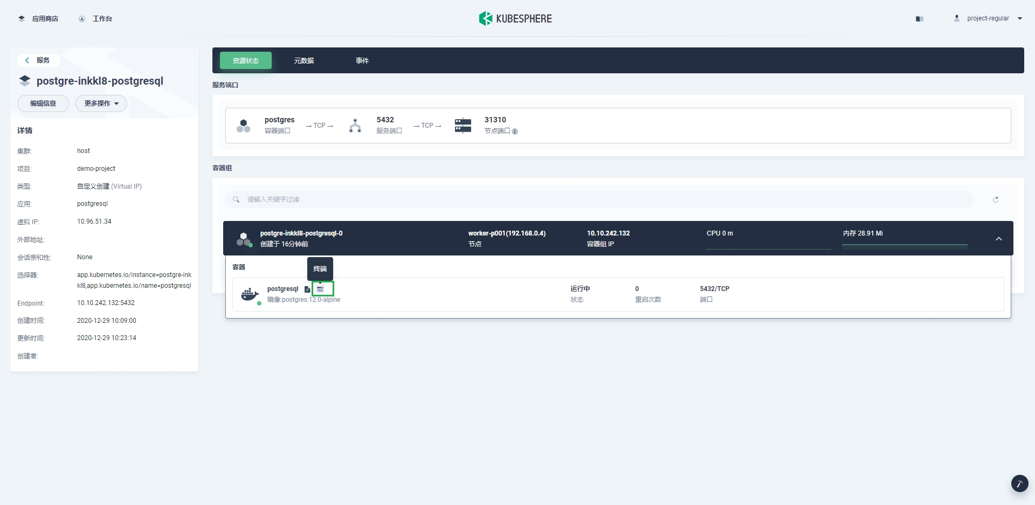Click the Docker whale container icon
The image size is (1035, 505).
[x=250, y=294]
